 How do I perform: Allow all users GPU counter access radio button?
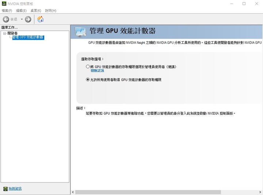pyautogui.click(x=88, y=79)
